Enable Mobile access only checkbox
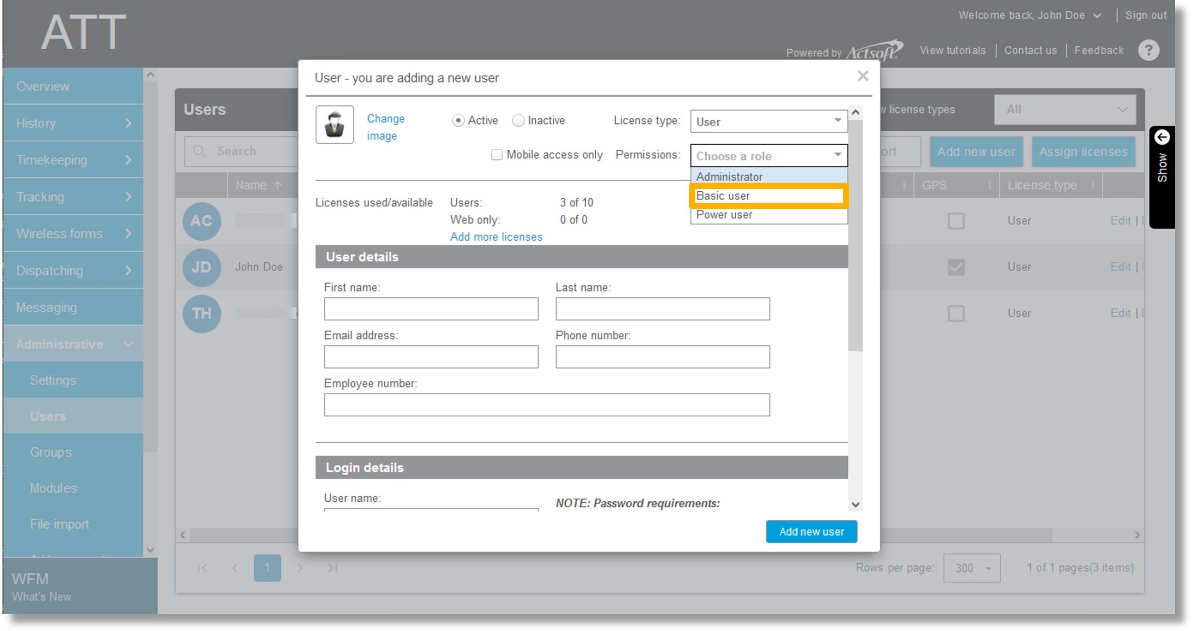1192x631 pixels. (496, 155)
